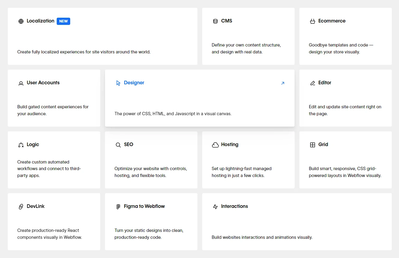The height and width of the screenshot is (258, 399).
Task: Click the Designer cursor icon
Action: pos(118,83)
